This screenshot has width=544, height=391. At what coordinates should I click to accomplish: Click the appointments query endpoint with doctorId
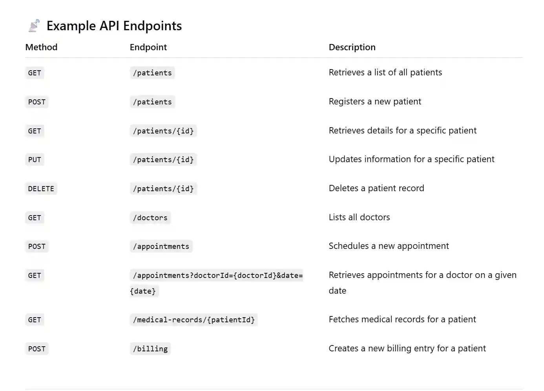point(217,276)
